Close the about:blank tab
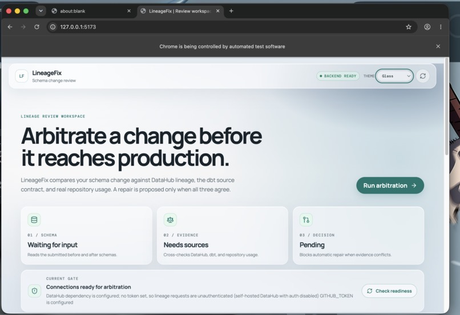The width and height of the screenshot is (460, 315). pos(129,11)
